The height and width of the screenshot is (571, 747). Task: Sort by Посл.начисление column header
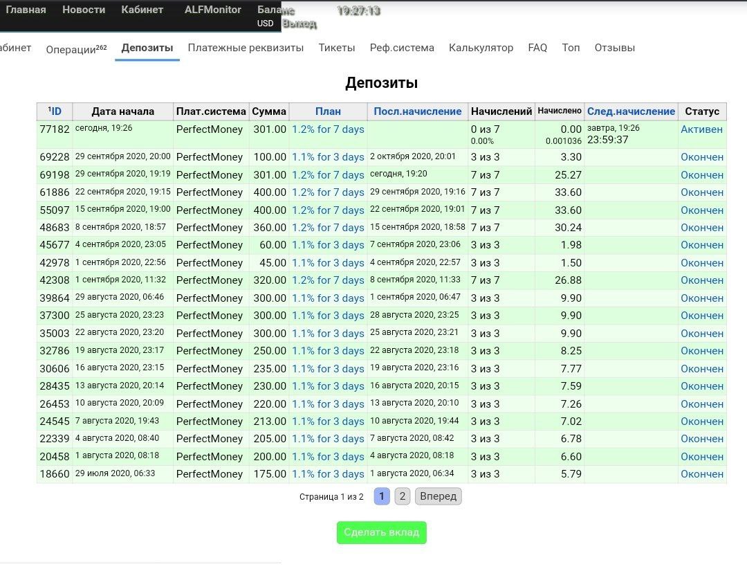pos(417,111)
